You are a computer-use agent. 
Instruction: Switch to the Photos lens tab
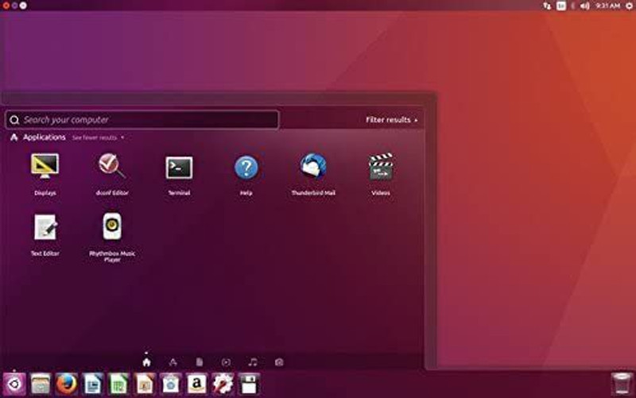click(x=279, y=362)
